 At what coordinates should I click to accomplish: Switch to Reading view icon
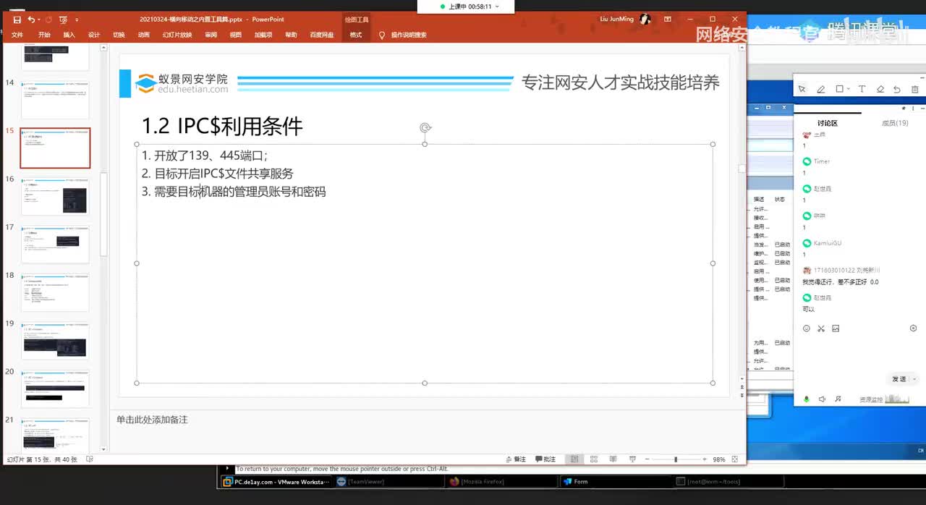[x=613, y=459]
